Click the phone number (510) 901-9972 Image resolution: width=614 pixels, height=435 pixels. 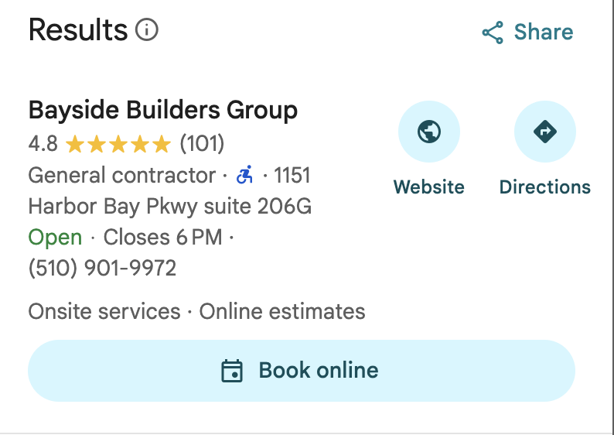[x=102, y=269]
